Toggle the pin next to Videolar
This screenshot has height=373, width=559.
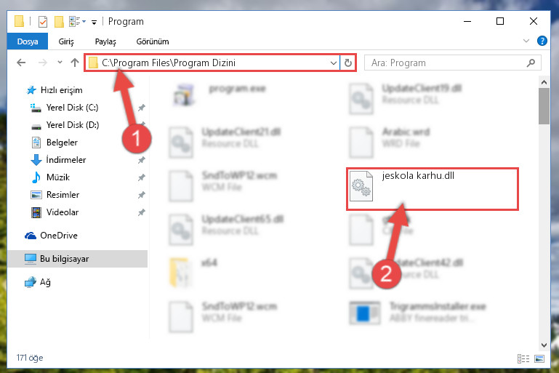click(142, 212)
